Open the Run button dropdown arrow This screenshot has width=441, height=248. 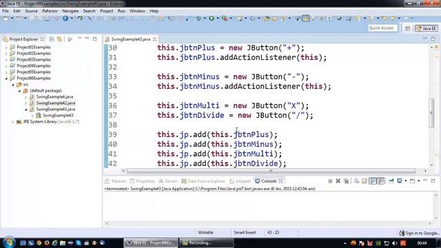[x=218, y=19]
